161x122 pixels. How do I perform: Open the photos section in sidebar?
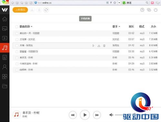click(x=5, y=28)
